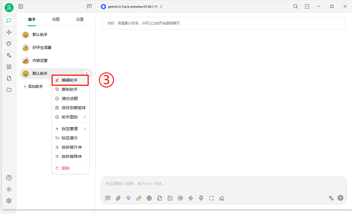Open the help docs question mark icon

(x=9, y=178)
